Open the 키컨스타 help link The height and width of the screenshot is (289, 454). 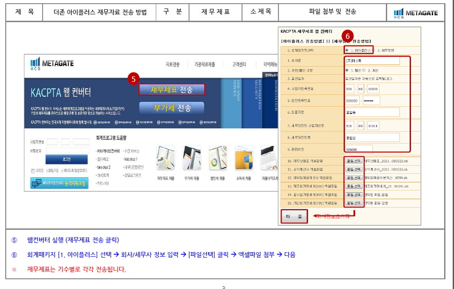point(102,183)
